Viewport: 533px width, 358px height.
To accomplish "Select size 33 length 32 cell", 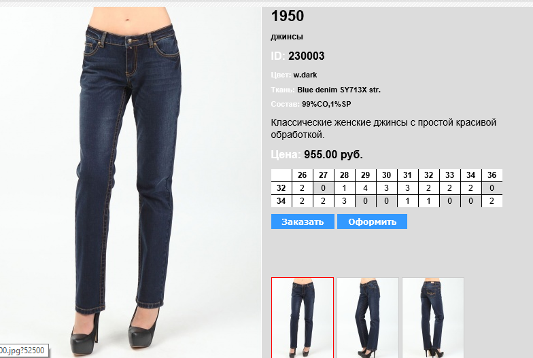I will coord(450,188).
